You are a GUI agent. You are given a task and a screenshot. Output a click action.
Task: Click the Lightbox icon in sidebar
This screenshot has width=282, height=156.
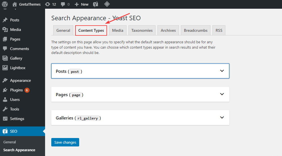pos(5,68)
